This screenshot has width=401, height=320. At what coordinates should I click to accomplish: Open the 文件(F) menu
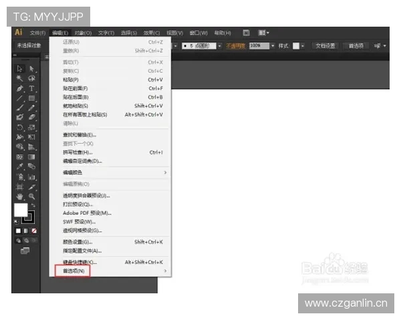pyautogui.click(x=37, y=33)
